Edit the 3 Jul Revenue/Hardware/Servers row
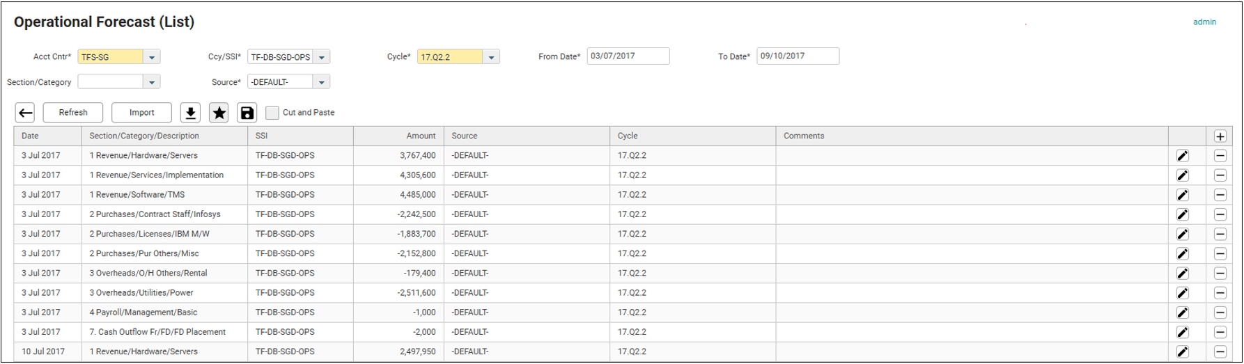Screen dimensions: 1244x364 point(1182,156)
